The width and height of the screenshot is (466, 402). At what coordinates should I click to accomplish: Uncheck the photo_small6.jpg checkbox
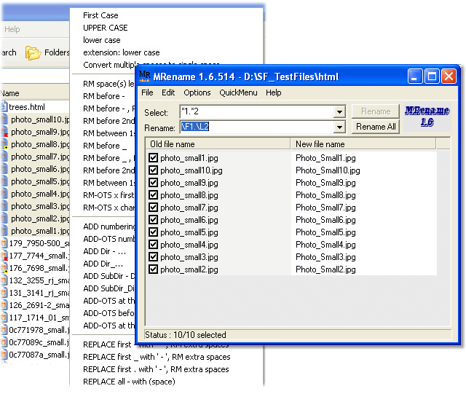point(153,220)
